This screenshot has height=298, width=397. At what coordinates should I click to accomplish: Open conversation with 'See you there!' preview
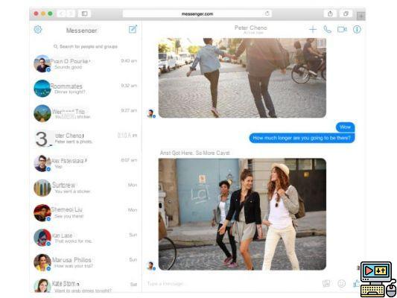(x=86, y=213)
